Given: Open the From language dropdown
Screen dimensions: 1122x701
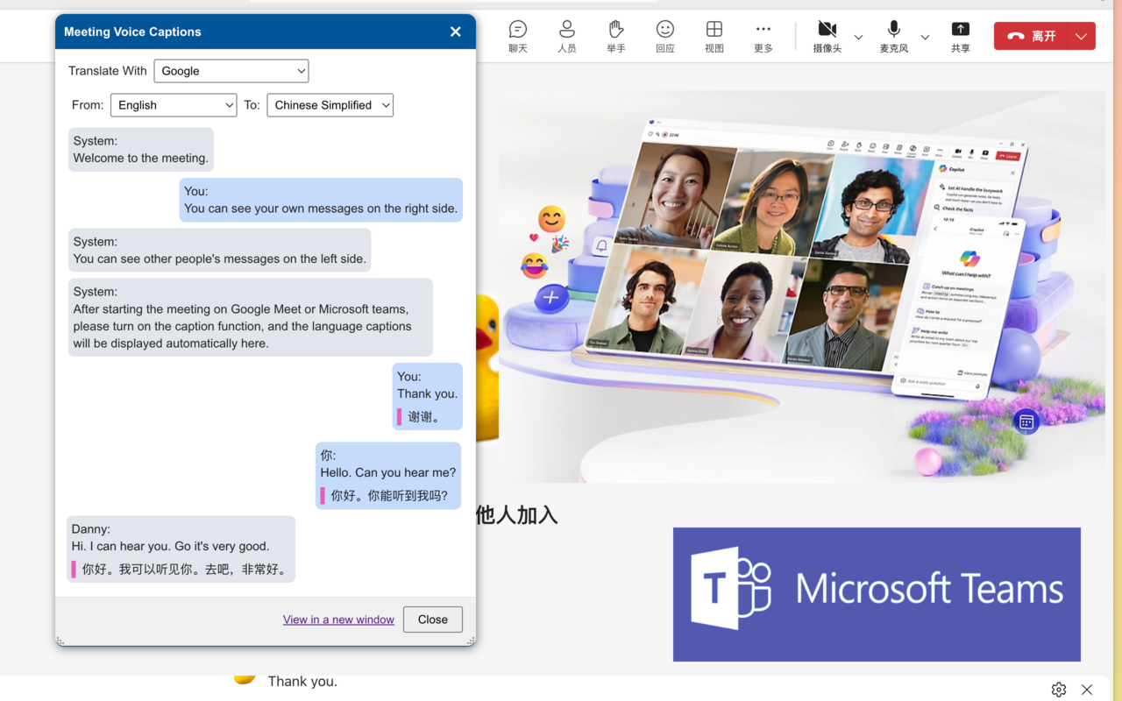Looking at the screenshot, I should pyautogui.click(x=174, y=105).
